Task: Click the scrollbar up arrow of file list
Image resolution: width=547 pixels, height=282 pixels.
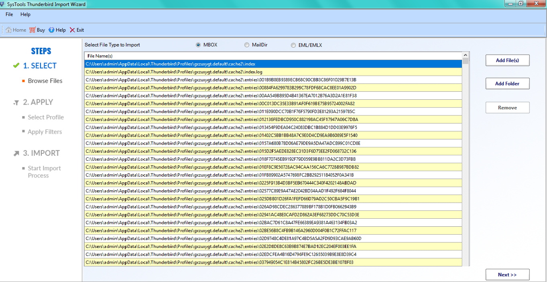Action: pyautogui.click(x=466, y=55)
